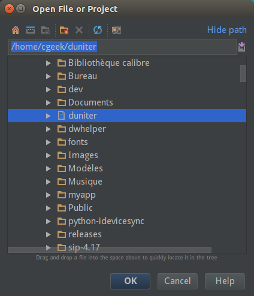Click the Cancel button

pos(177,281)
